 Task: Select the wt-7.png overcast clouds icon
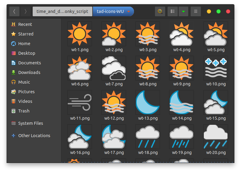coord(114,68)
